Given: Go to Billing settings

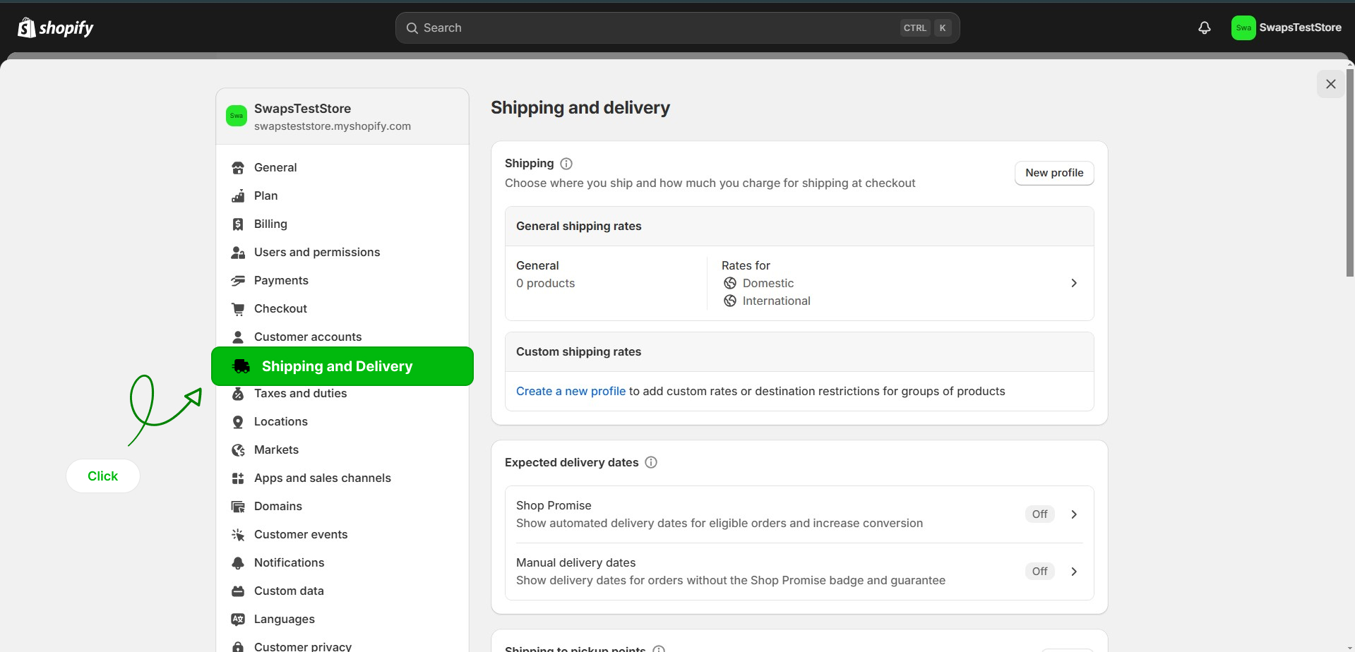Looking at the screenshot, I should (342, 224).
